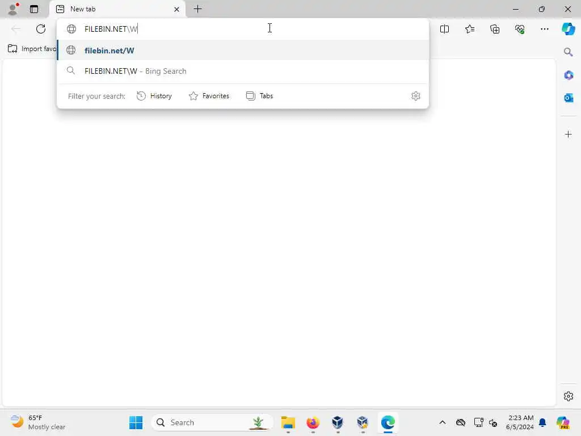Viewport: 581px width, 436px height.
Task: Open File Explorer from taskbar
Action: click(288, 422)
